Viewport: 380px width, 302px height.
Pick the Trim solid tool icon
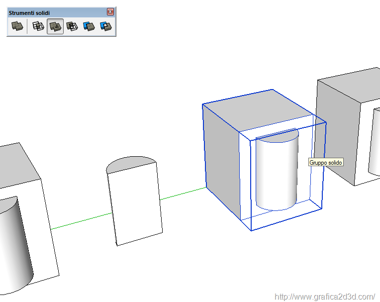[x=89, y=26]
